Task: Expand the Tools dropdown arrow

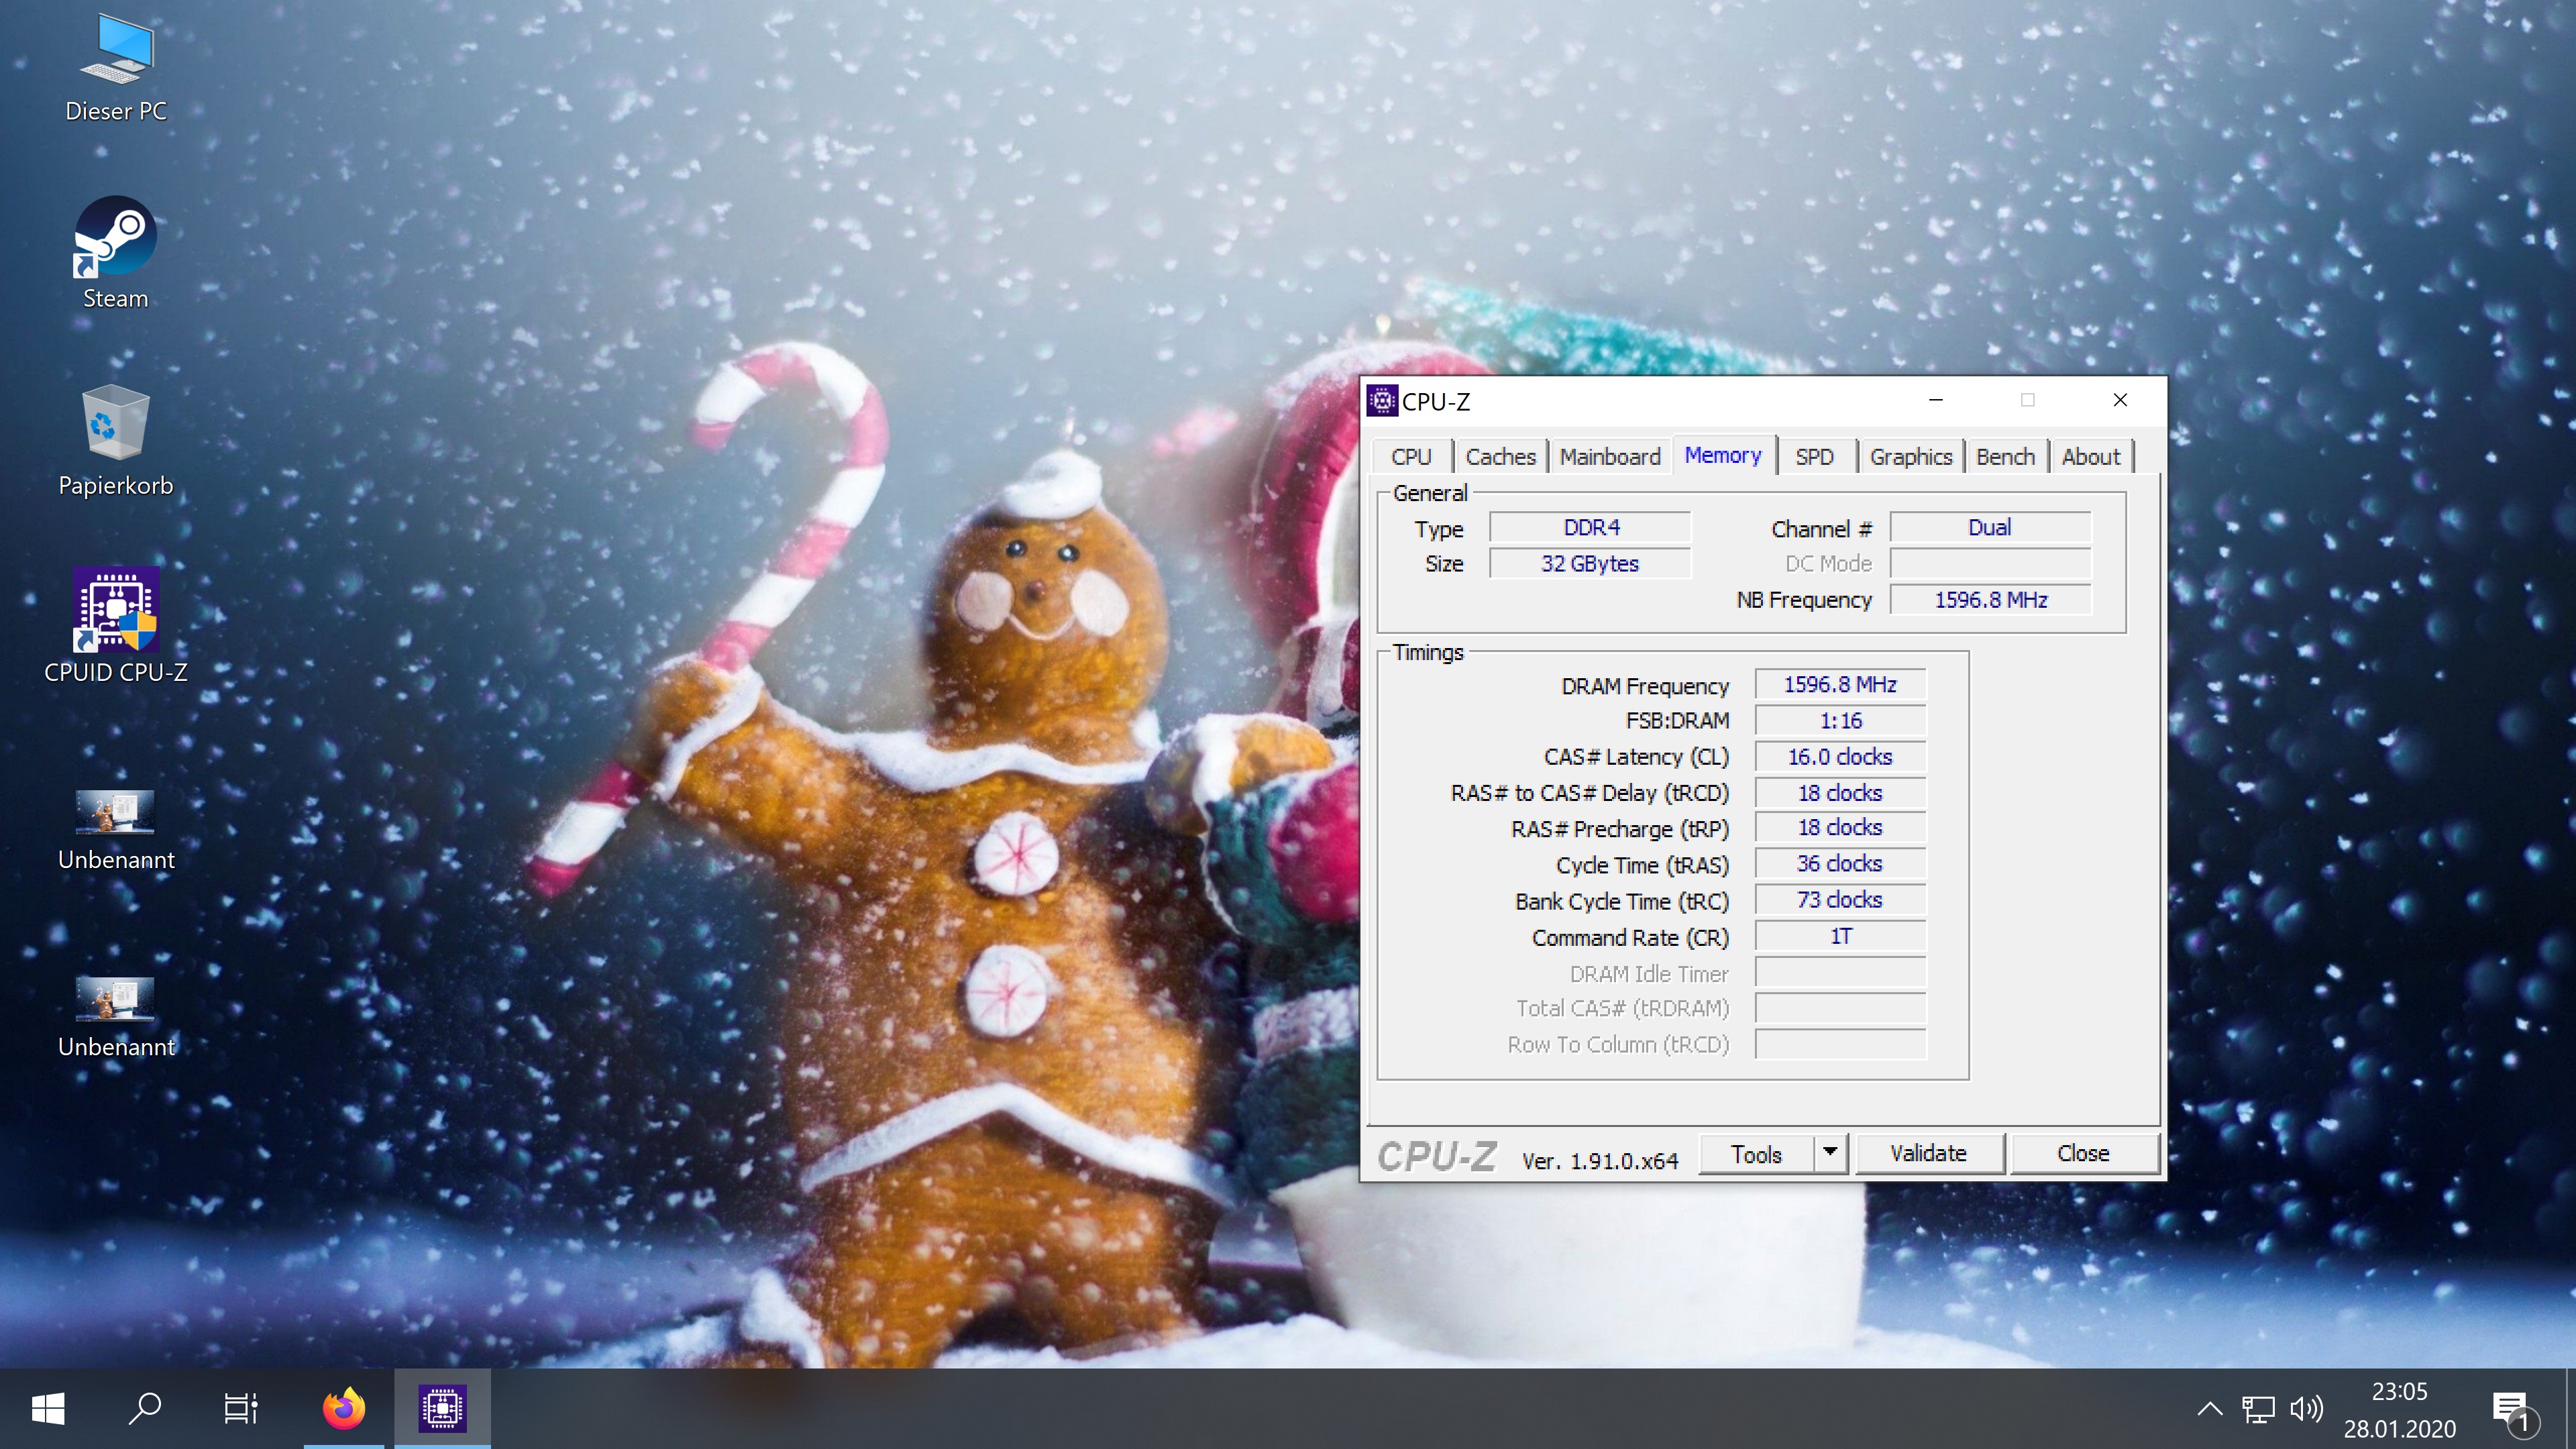Action: pyautogui.click(x=1829, y=1152)
